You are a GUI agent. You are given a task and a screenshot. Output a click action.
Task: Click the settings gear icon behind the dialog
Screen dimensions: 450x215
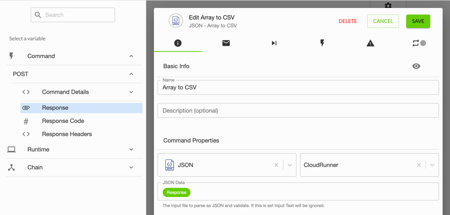[388, 6]
